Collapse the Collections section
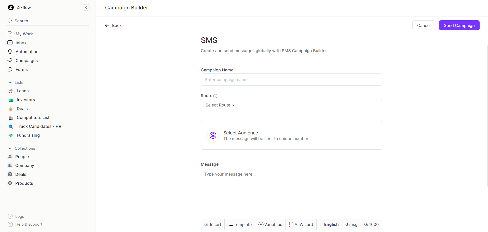Viewport: 488px width, 232px height. pos(10,148)
